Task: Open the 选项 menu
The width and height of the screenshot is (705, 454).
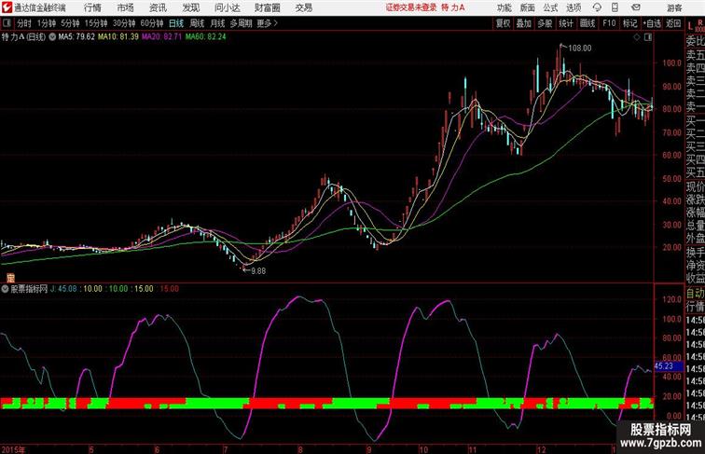Action: click(574, 7)
